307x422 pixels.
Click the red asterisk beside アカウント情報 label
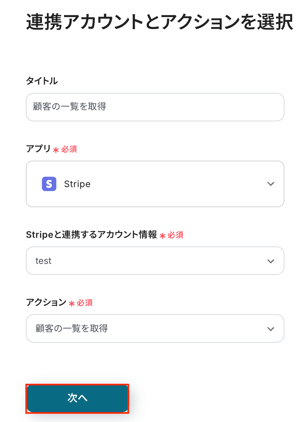click(x=163, y=236)
